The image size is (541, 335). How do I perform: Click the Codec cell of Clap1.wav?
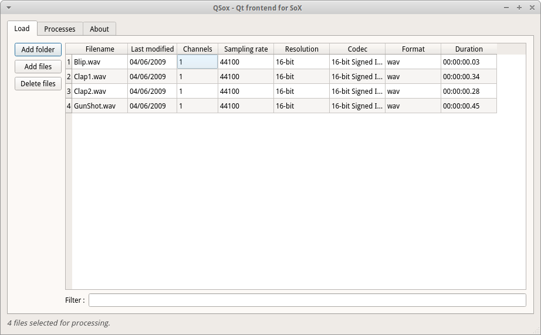[357, 77]
